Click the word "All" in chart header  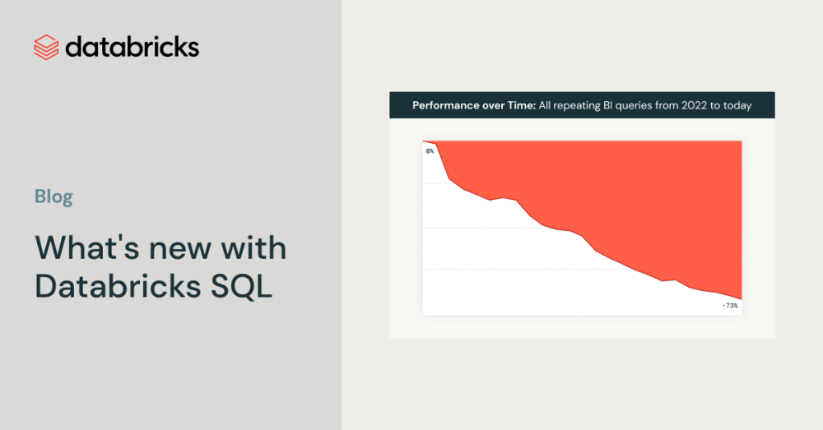[546, 105]
